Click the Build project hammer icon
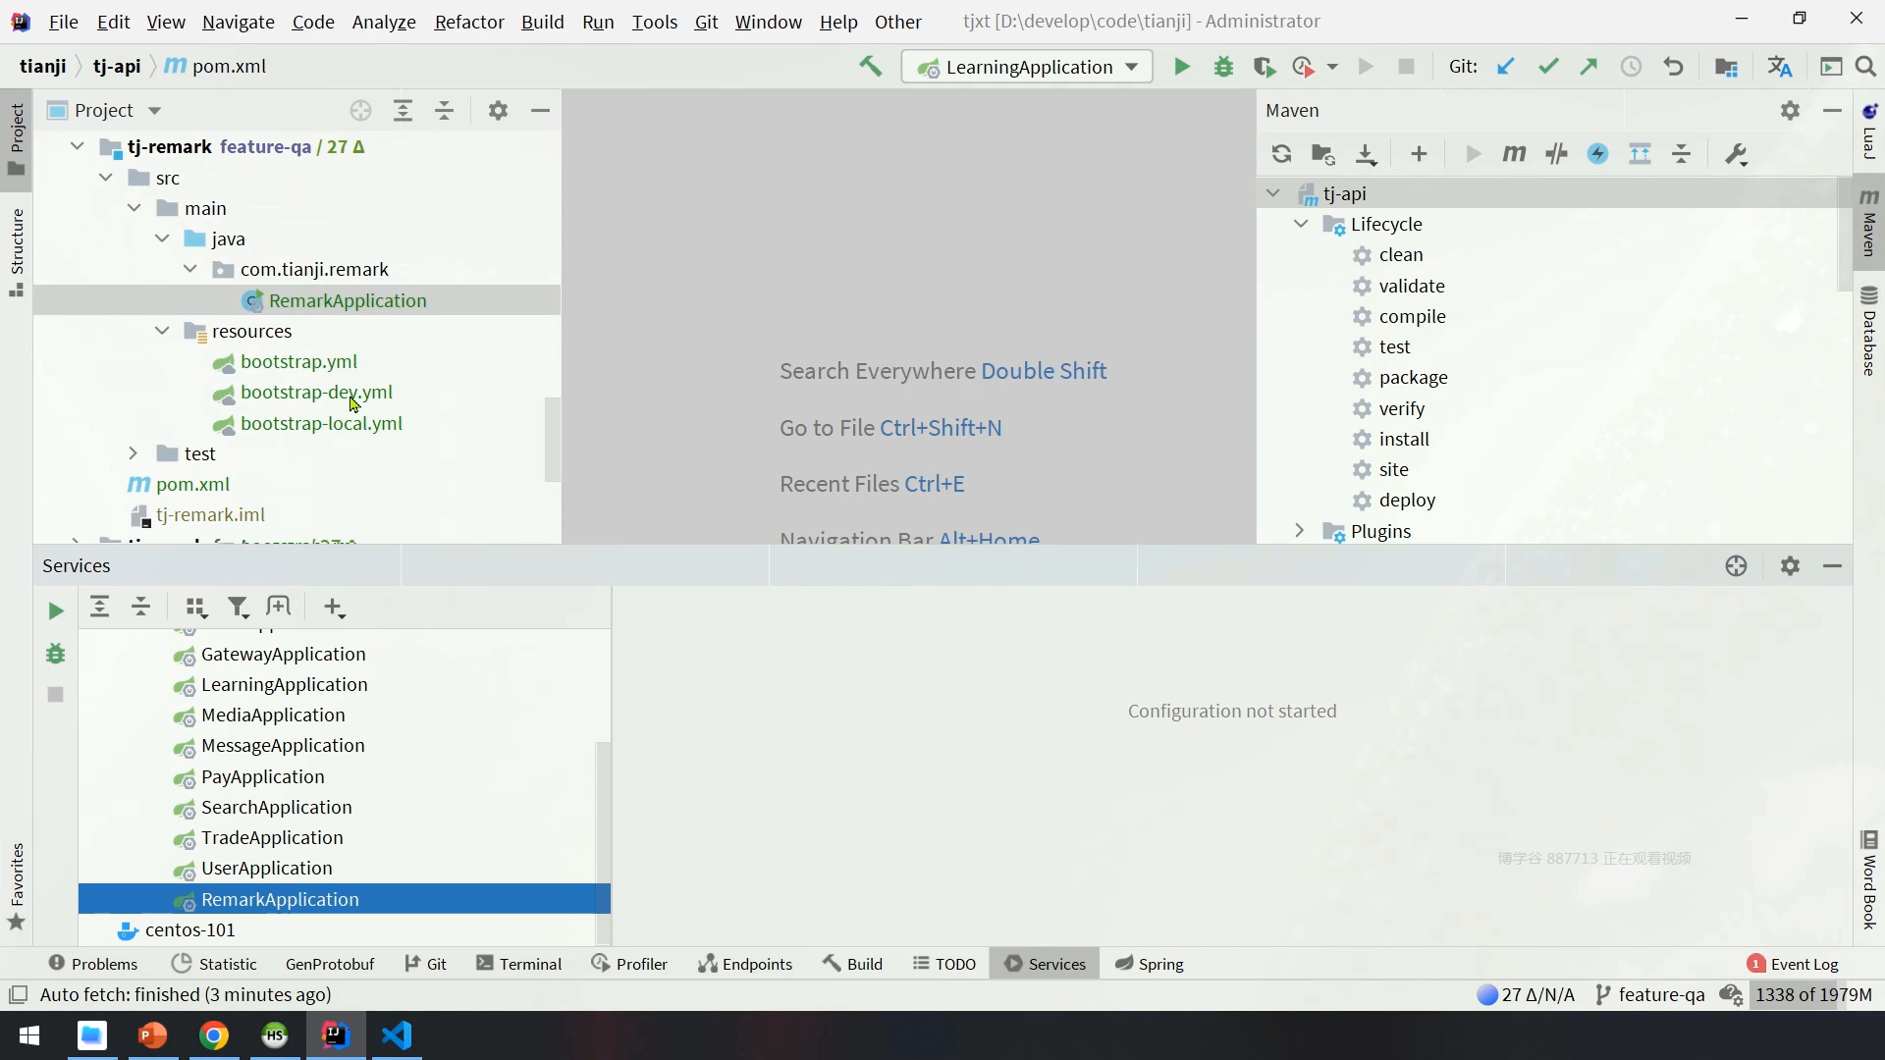Viewport: 1885px width, 1060px height. click(x=870, y=67)
